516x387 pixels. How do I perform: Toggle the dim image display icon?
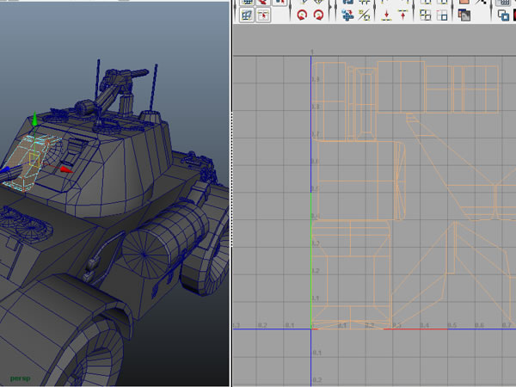(464, 15)
